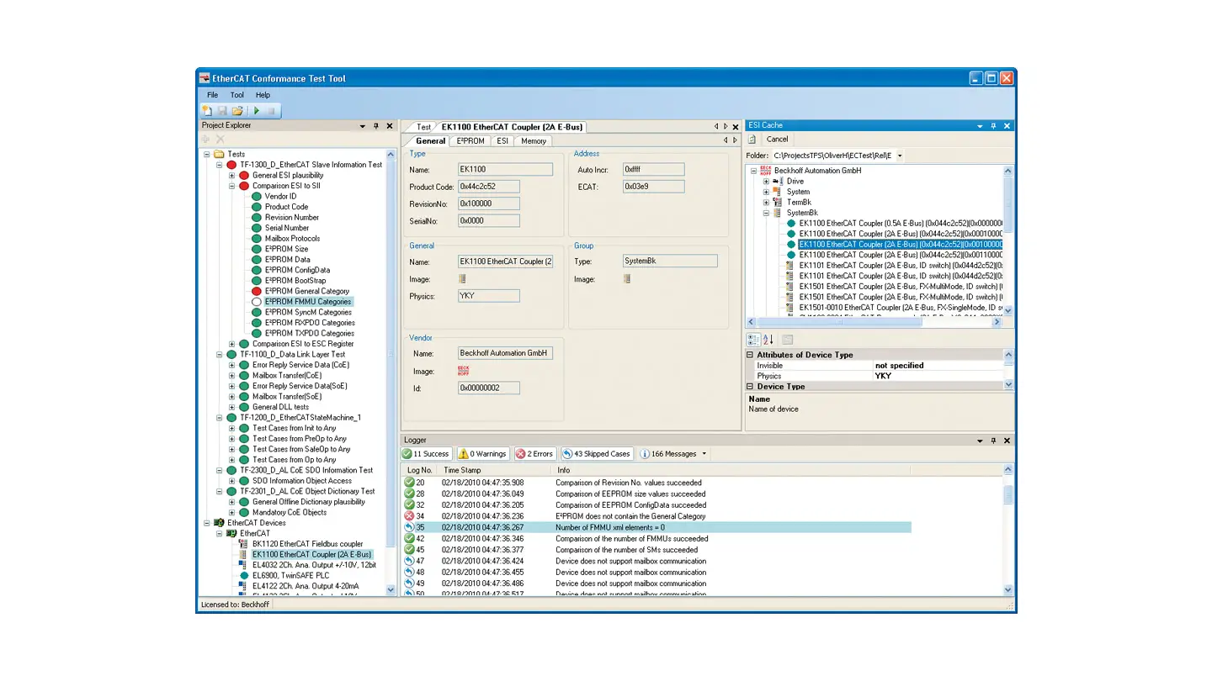Pin the Project Explorer panel

coord(376,126)
